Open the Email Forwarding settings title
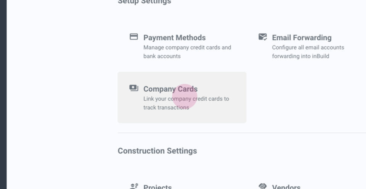Screen dimensions: 366x189 tap(302, 38)
